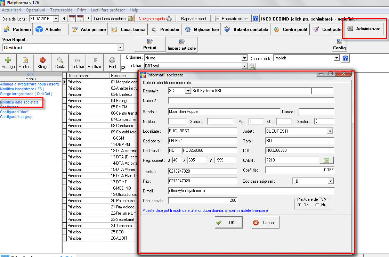
Task: Open Rapoarte client
Action: click(x=194, y=19)
